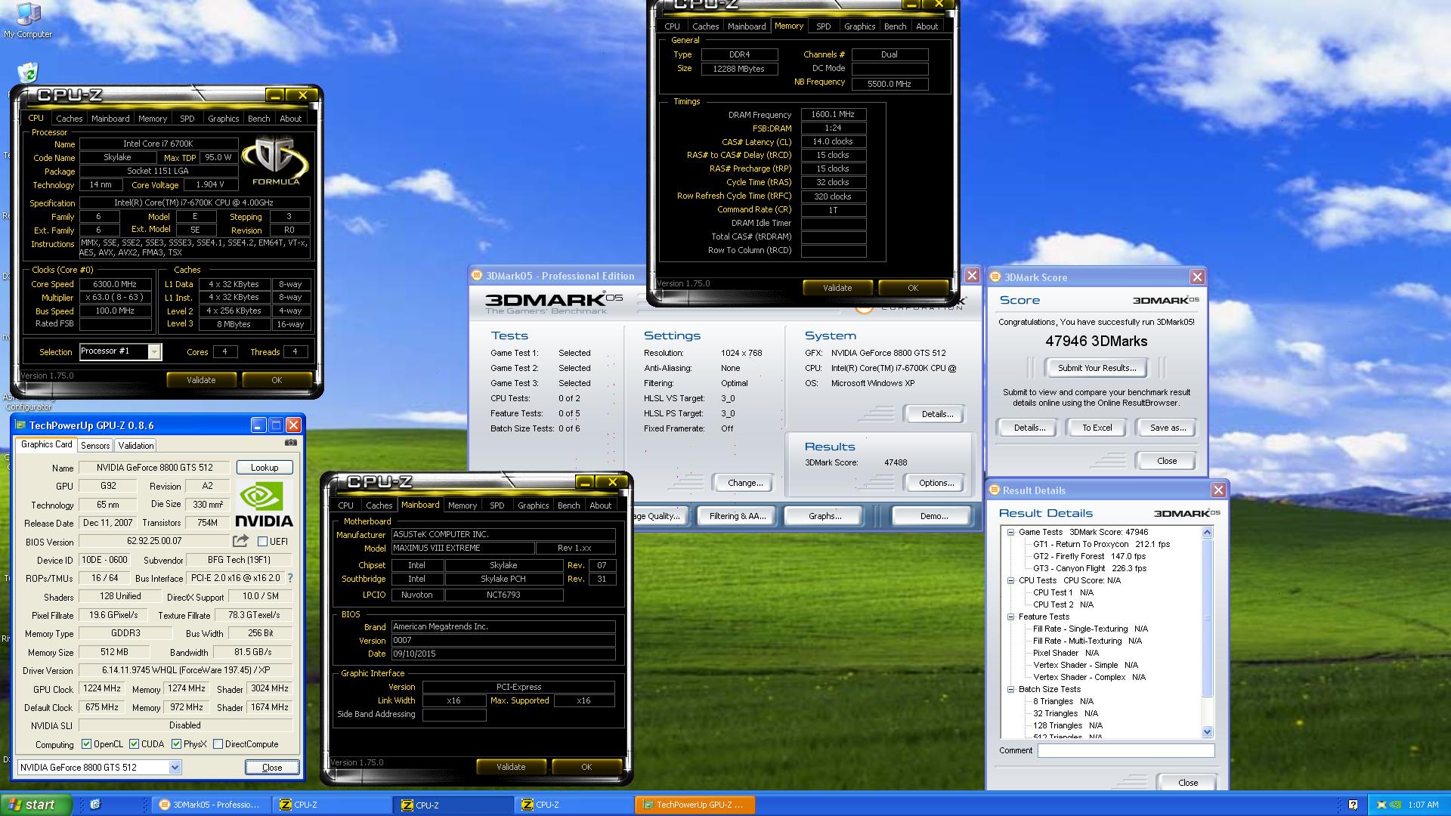The height and width of the screenshot is (816, 1451).
Task: Click the Lookup button in GPU-Z
Action: [x=265, y=468]
